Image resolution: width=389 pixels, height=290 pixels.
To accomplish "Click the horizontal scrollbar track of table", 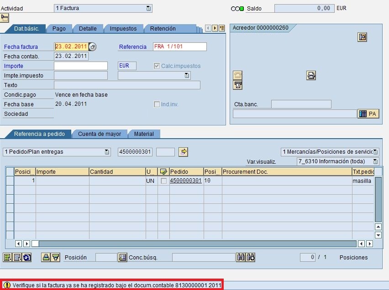I will coord(198,243).
